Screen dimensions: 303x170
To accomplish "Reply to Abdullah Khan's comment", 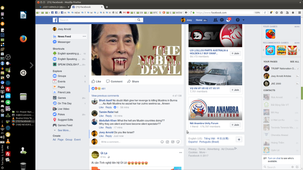I will click(x=108, y=127).
